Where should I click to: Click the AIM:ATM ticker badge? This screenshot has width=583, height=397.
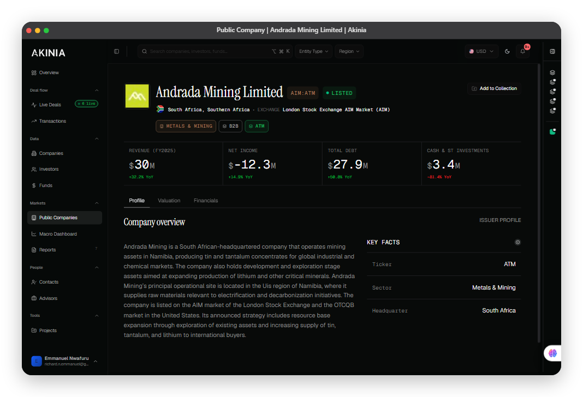click(302, 93)
